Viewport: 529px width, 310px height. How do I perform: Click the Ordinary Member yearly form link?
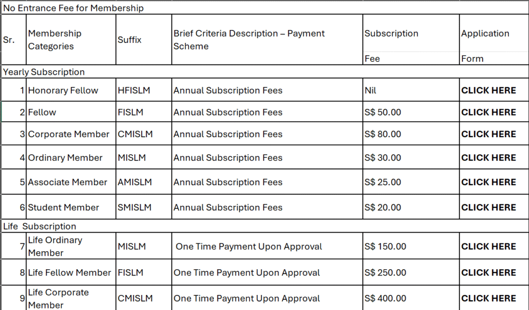488,158
